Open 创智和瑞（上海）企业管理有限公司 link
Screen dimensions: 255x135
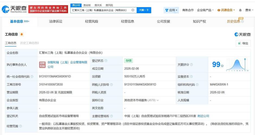67,65
